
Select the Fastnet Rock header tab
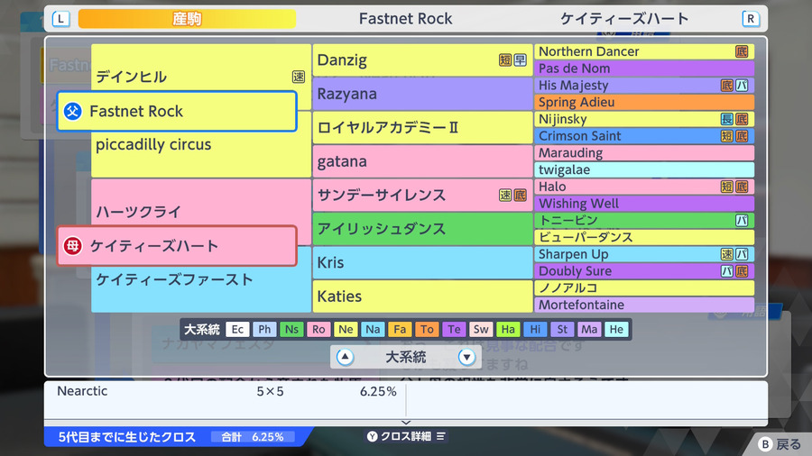click(405, 19)
